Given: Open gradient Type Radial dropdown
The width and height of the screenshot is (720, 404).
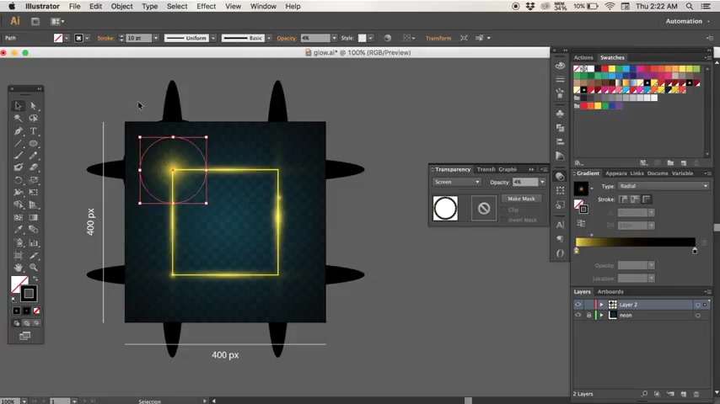Looking at the screenshot, I should click(663, 186).
